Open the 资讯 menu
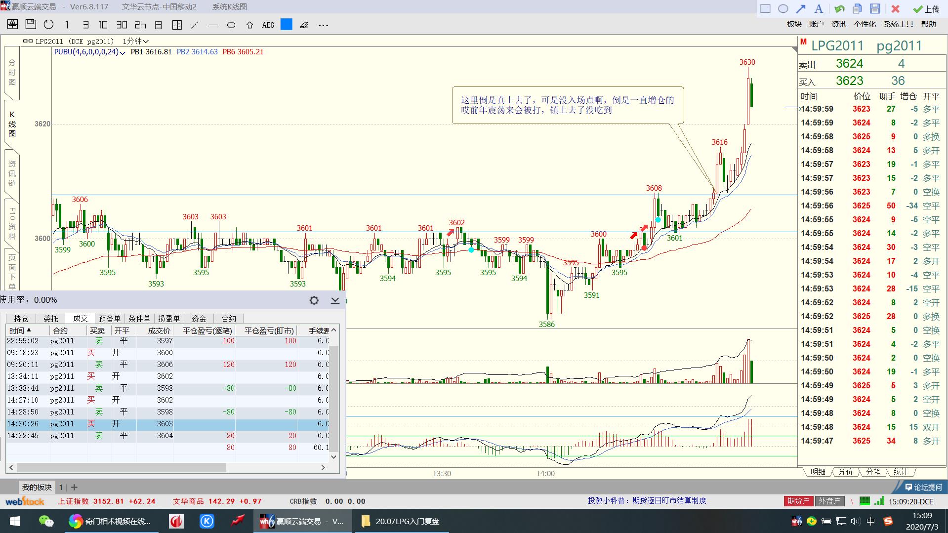 (x=838, y=24)
